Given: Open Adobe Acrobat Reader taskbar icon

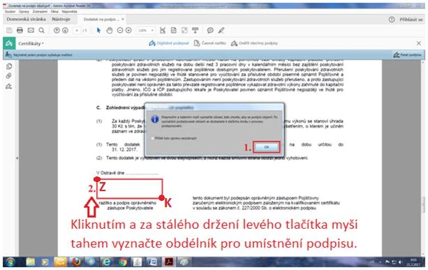Looking at the screenshot, I should pos(169,262).
